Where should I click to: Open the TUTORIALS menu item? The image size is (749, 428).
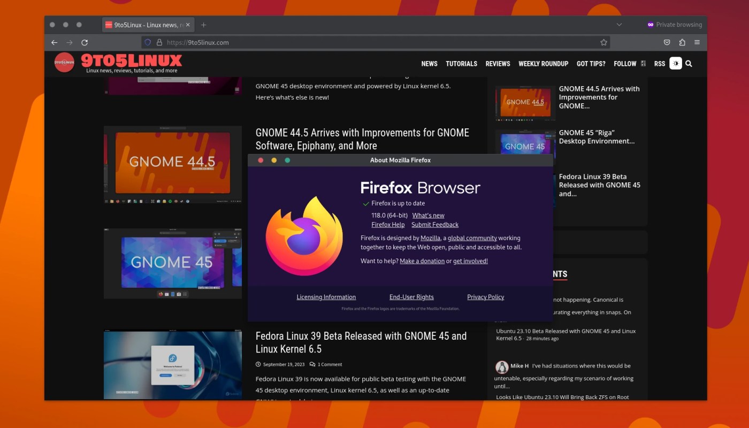[x=461, y=64]
